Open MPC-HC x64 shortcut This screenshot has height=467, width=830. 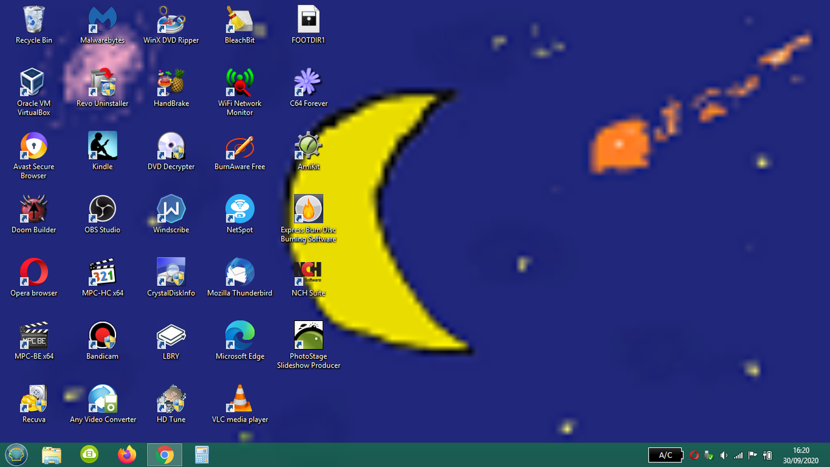[102, 272]
